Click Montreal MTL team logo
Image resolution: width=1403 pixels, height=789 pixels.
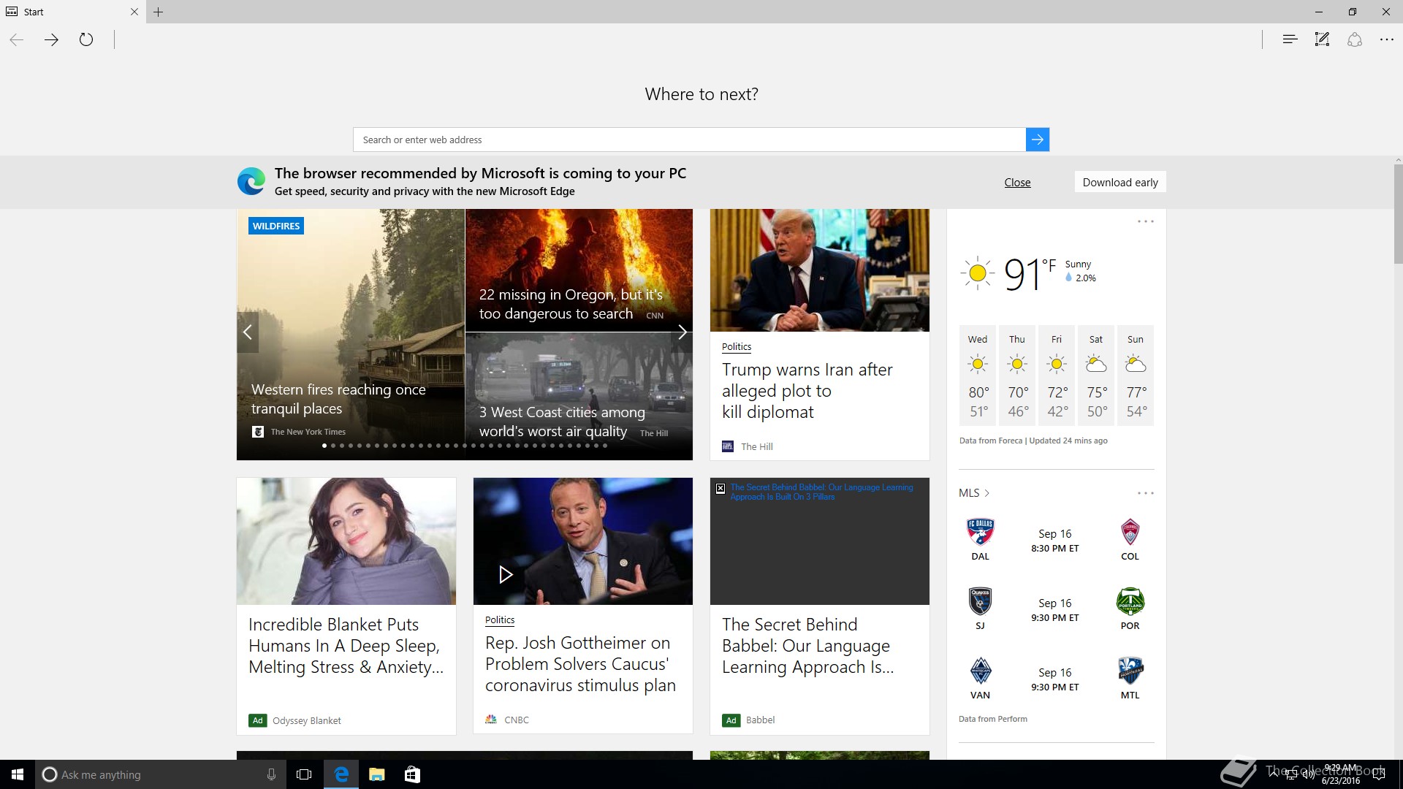[1130, 671]
